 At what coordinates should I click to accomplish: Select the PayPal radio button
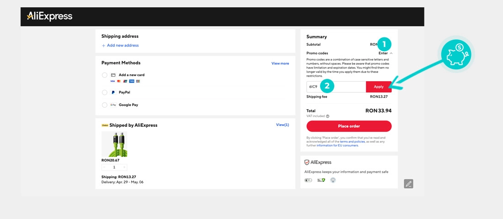click(x=105, y=93)
